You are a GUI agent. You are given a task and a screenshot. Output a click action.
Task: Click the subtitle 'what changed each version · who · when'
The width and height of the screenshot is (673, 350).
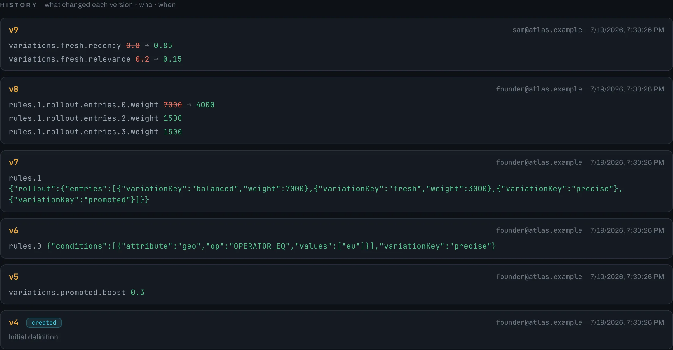pos(110,5)
